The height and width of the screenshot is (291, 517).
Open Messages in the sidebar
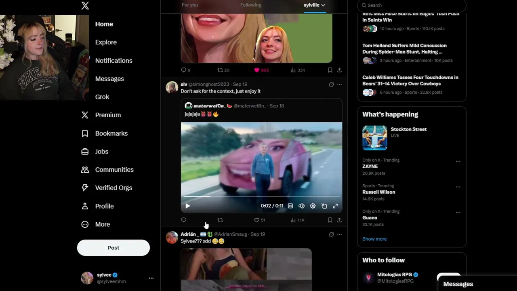(x=109, y=79)
